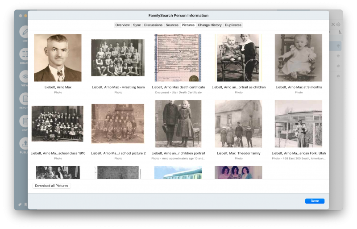The height and width of the screenshot is (229, 357).
Task: Click the 'Liebelt, Arno Max - wrestling team' caption
Action: point(118,87)
